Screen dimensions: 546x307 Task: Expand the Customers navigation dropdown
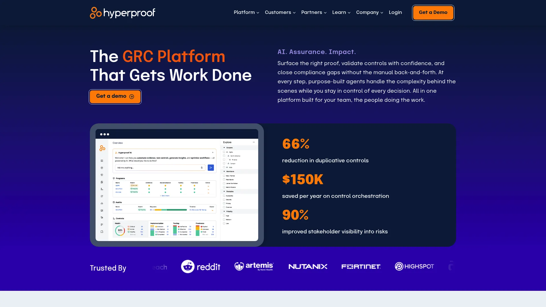[x=280, y=13]
